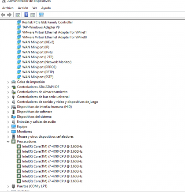
Task: Click the WAN Miniport (SSTP) icon
Action: click(x=19, y=77)
